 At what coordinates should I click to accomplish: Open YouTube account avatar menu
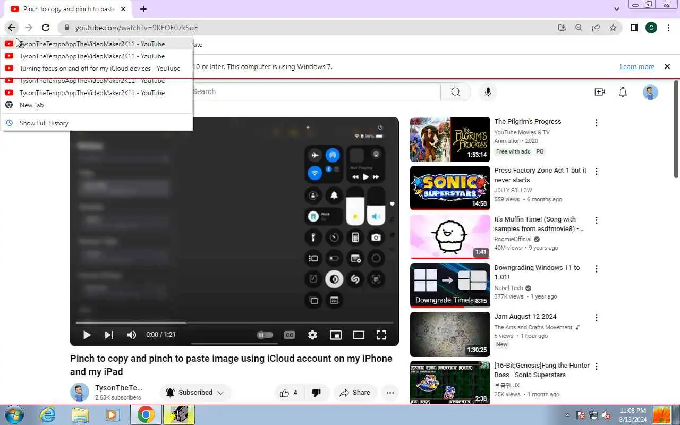click(x=651, y=92)
